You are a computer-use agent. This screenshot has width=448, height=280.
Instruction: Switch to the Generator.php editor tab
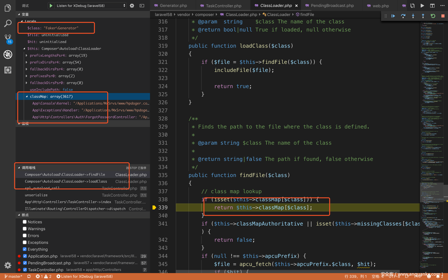point(173,6)
